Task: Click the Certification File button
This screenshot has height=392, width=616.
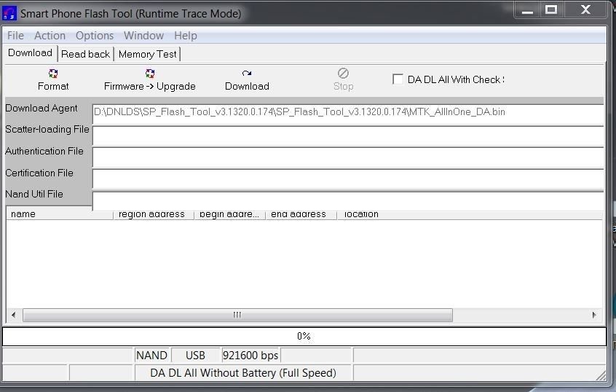Action: point(39,173)
